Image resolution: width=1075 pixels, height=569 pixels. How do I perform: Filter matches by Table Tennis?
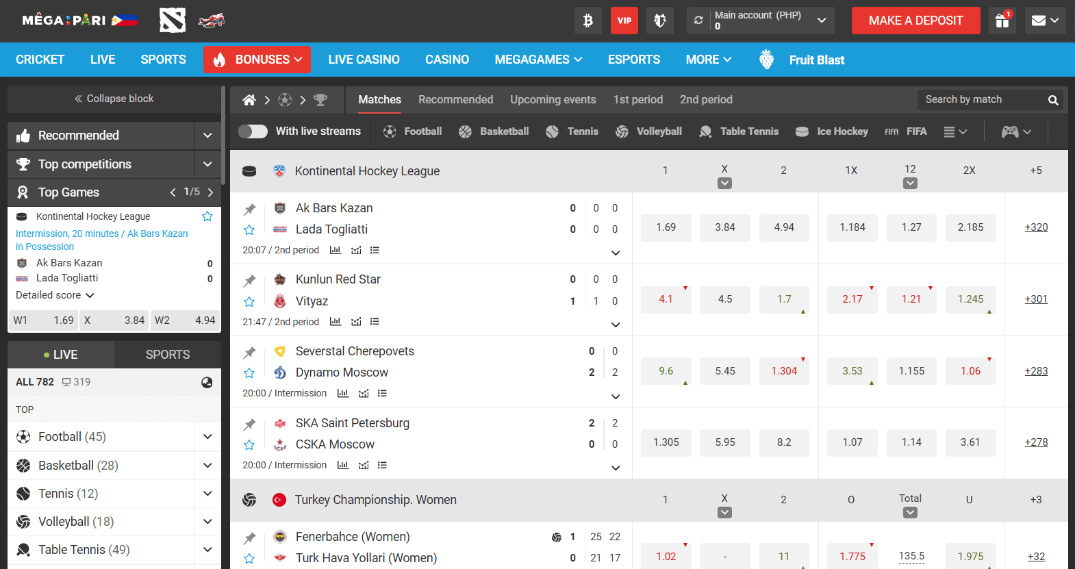(739, 131)
